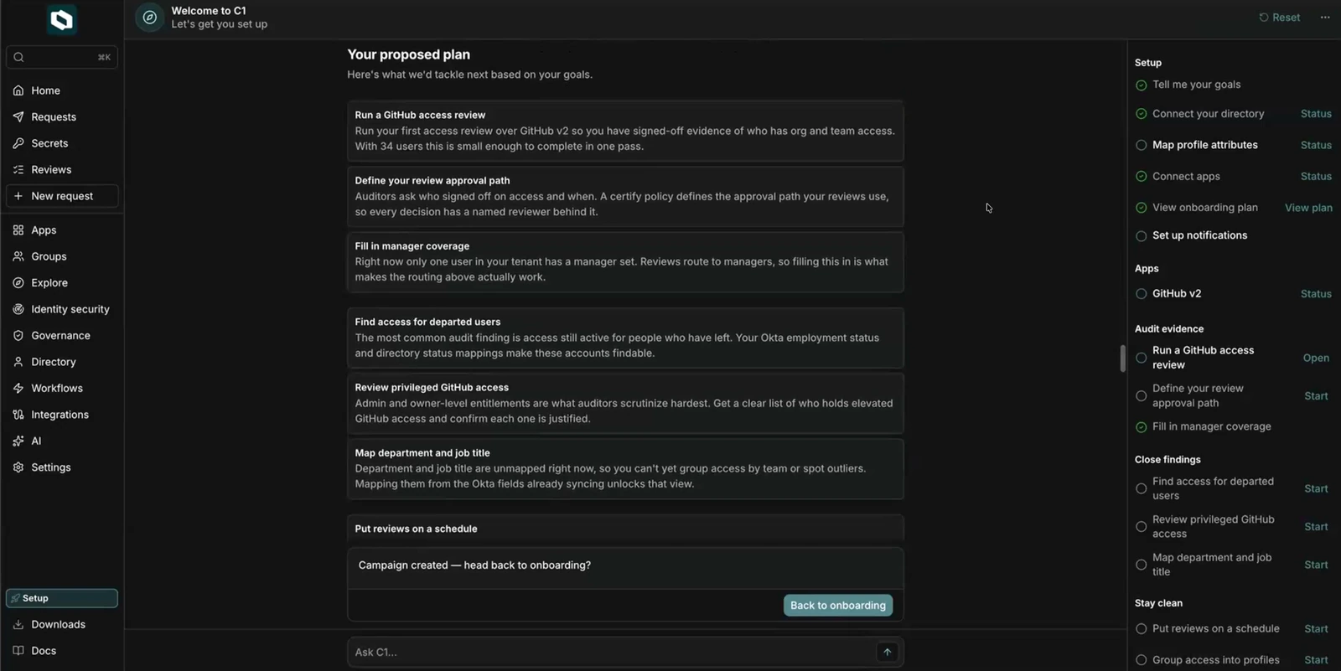Click the send arrow icon in the Ask C1 box
Image resolution: width=1341 pixels, height=671 pixels.
click(887, 652)
